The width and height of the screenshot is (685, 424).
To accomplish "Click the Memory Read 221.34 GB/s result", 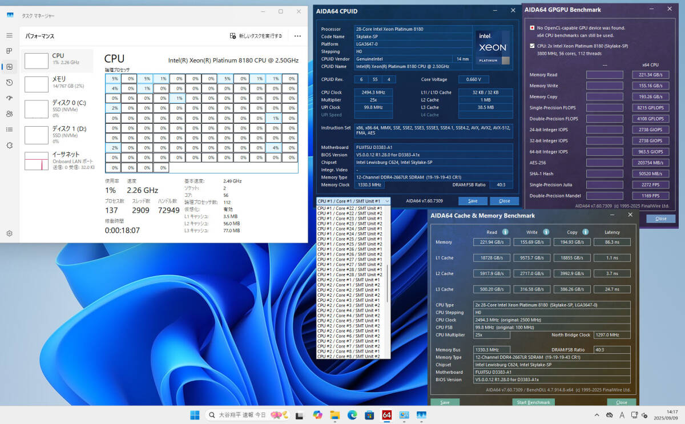I will point(650,75).
